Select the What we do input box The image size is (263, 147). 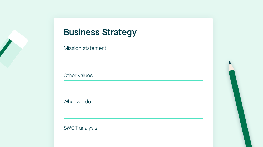click(x=133, y=113)
